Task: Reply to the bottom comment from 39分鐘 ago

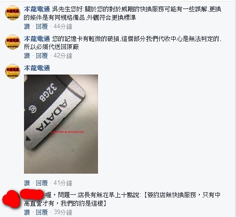Action: tap(42, 212)
